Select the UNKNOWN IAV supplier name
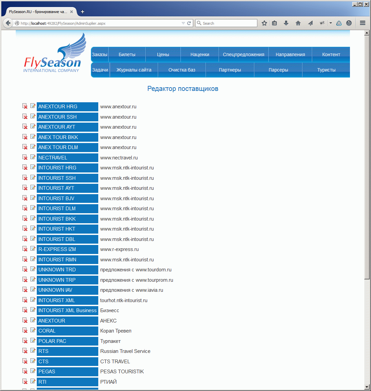The height and width of the screenshot is (391, 371). pyautogui.click(x=67, y=290)
